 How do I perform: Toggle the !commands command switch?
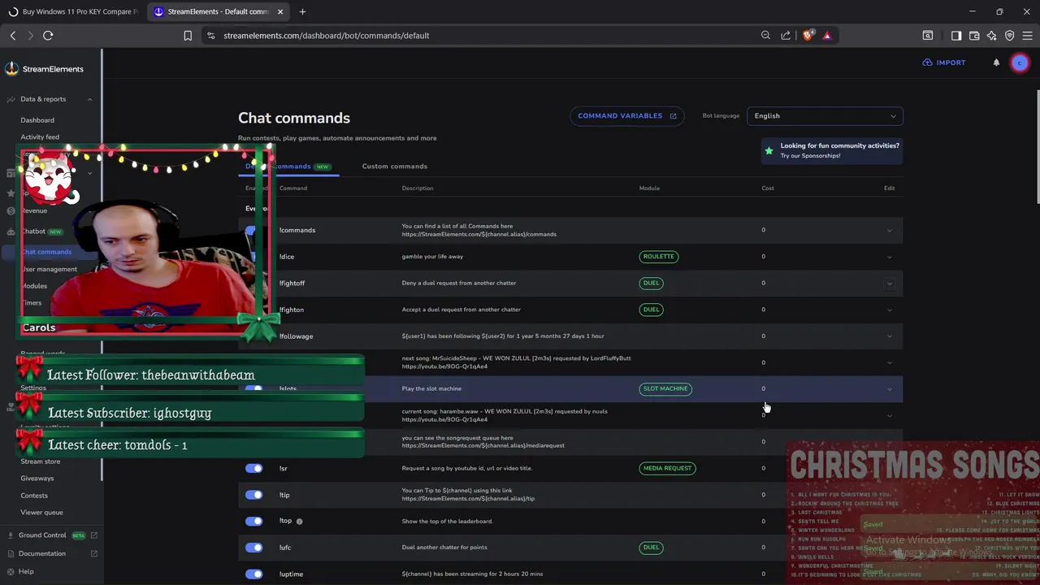pyautogui.click(x=251, y=231)
